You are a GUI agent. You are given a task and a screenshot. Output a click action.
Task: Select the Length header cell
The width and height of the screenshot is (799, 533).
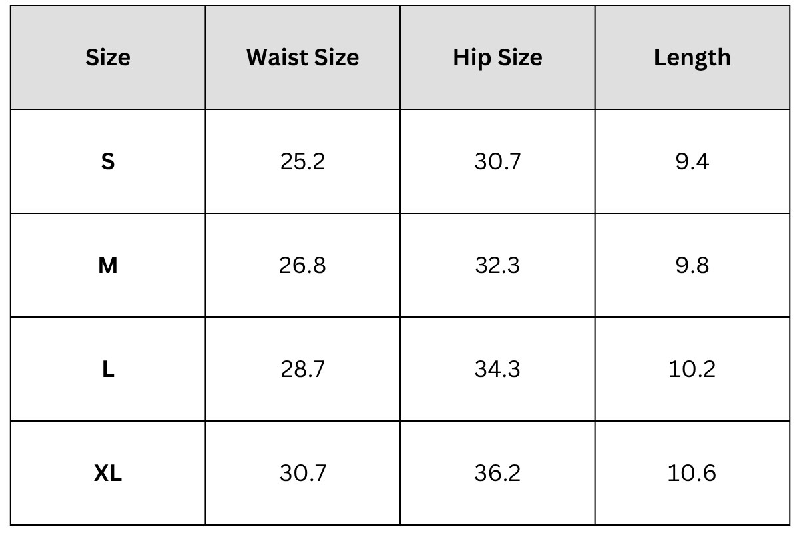point(692,57)
